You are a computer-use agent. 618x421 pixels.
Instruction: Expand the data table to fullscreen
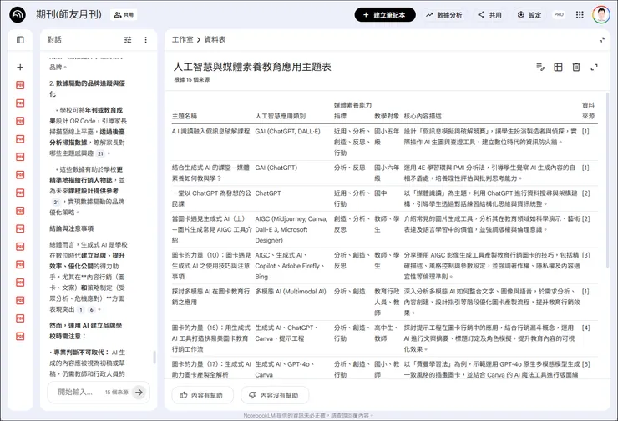click(x=595, y=68)
